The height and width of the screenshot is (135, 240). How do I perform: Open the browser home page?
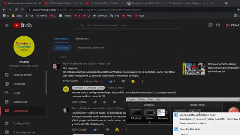(x=22, y=10)
